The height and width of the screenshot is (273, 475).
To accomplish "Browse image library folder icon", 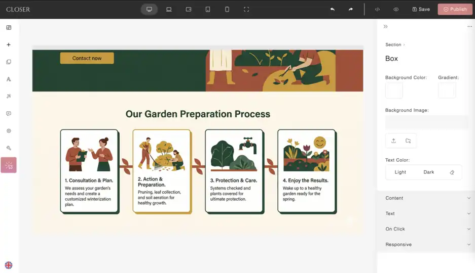I will pos(408,141).
